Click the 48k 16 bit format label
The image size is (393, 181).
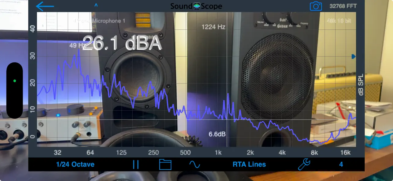(339, 21)
